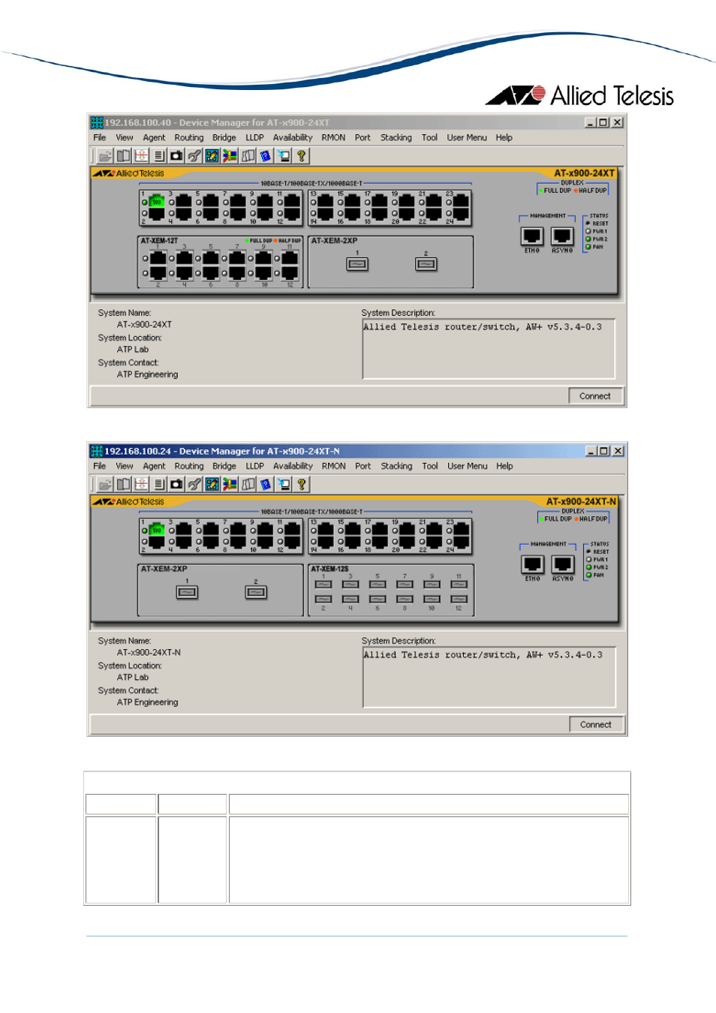Open the Port menu in the 192.168.100.24 window

pyautogui.click(x=363, y=467)
